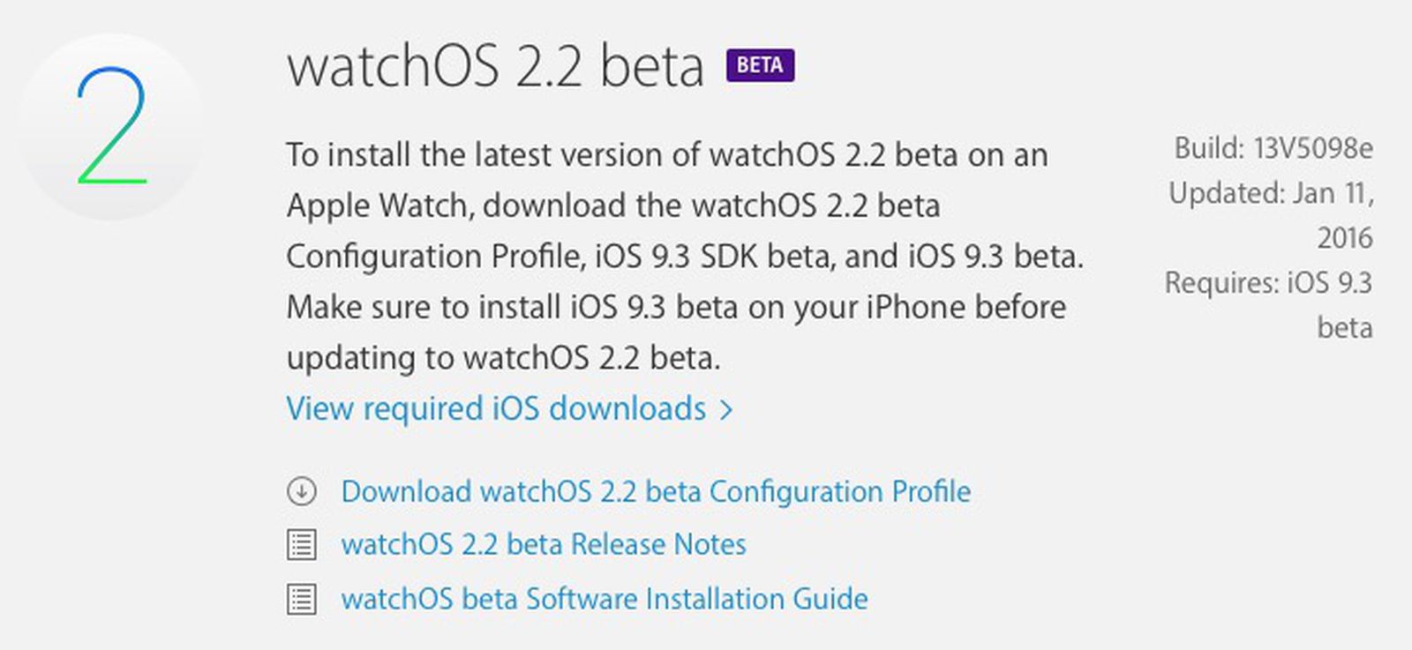Expand the required iOS downloads section

point(510,408)
